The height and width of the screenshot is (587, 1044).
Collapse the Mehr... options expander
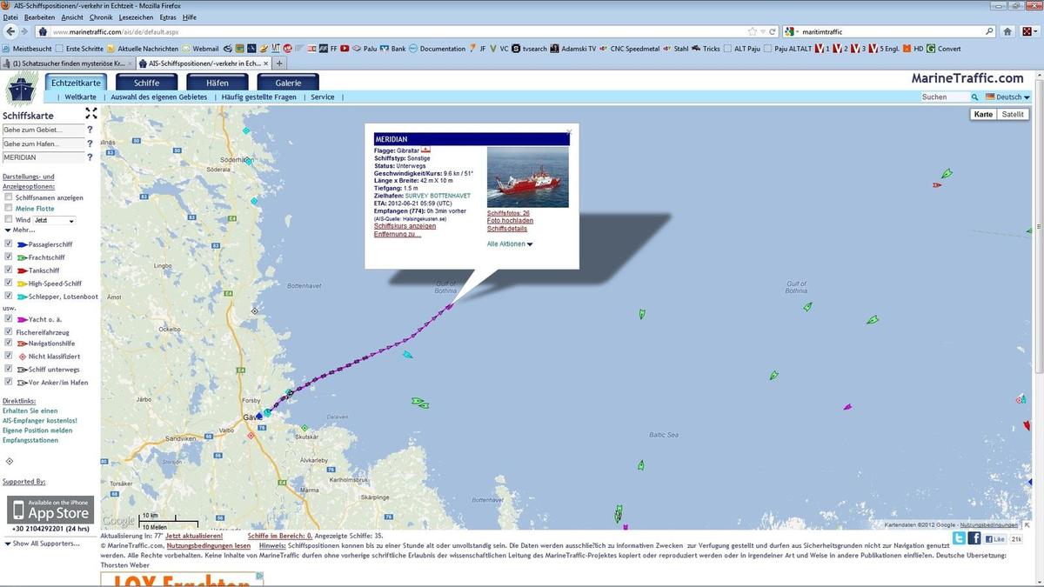[21, 230]
